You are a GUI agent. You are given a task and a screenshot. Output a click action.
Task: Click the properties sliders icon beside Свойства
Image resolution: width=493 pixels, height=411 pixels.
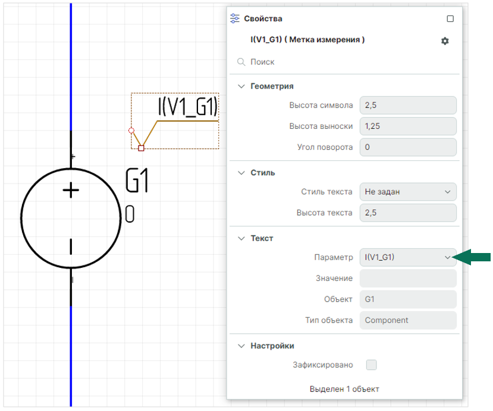pos(235,18)
